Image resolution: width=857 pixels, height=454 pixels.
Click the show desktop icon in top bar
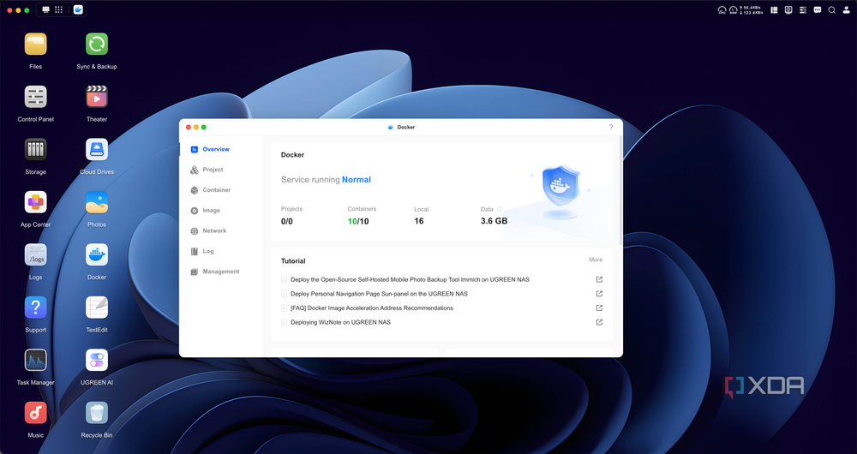[46, 9]
